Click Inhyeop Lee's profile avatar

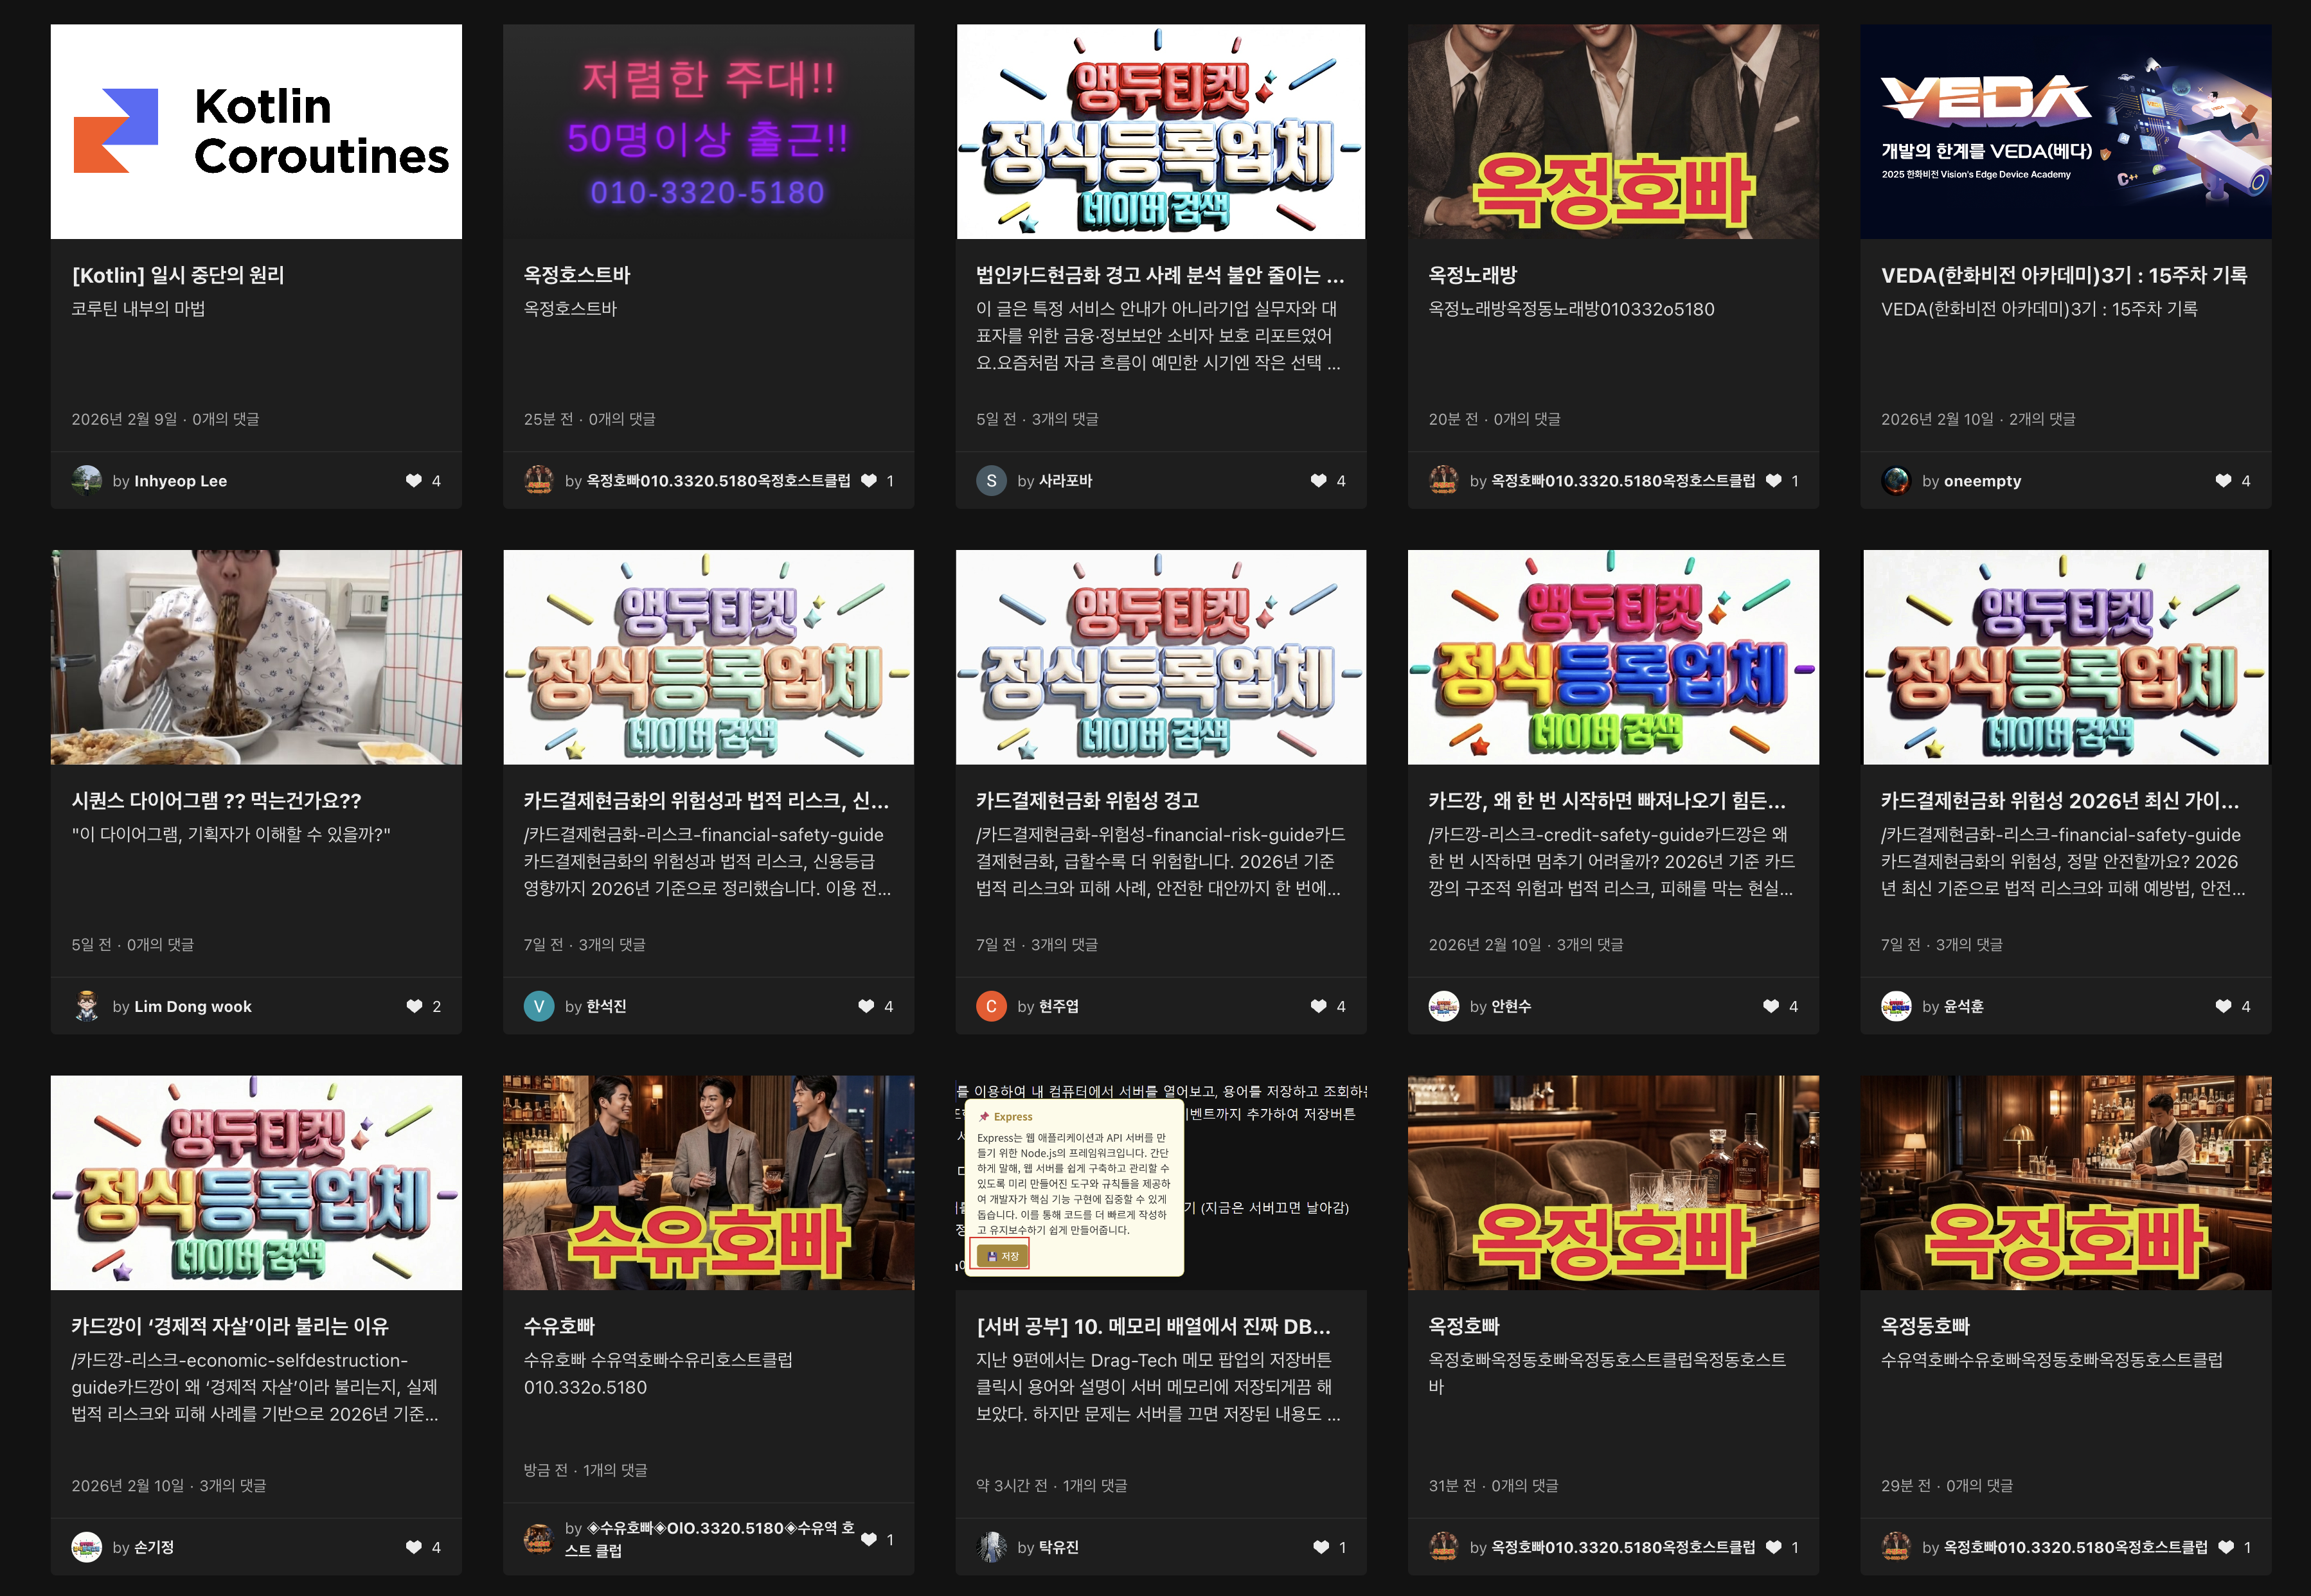[x=87, y=481]
